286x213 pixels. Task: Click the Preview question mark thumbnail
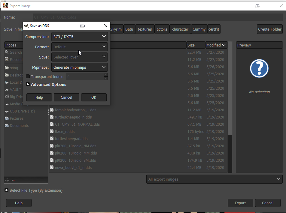click(259, 68)
